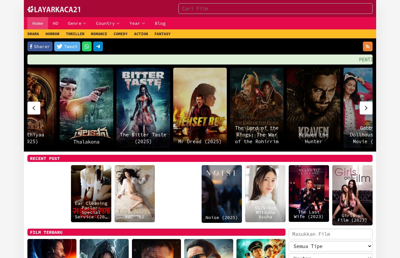Viewport: 400px width, 258px height.
Task: Click the Telegram share icon
Action: click(x=98, y=46)
